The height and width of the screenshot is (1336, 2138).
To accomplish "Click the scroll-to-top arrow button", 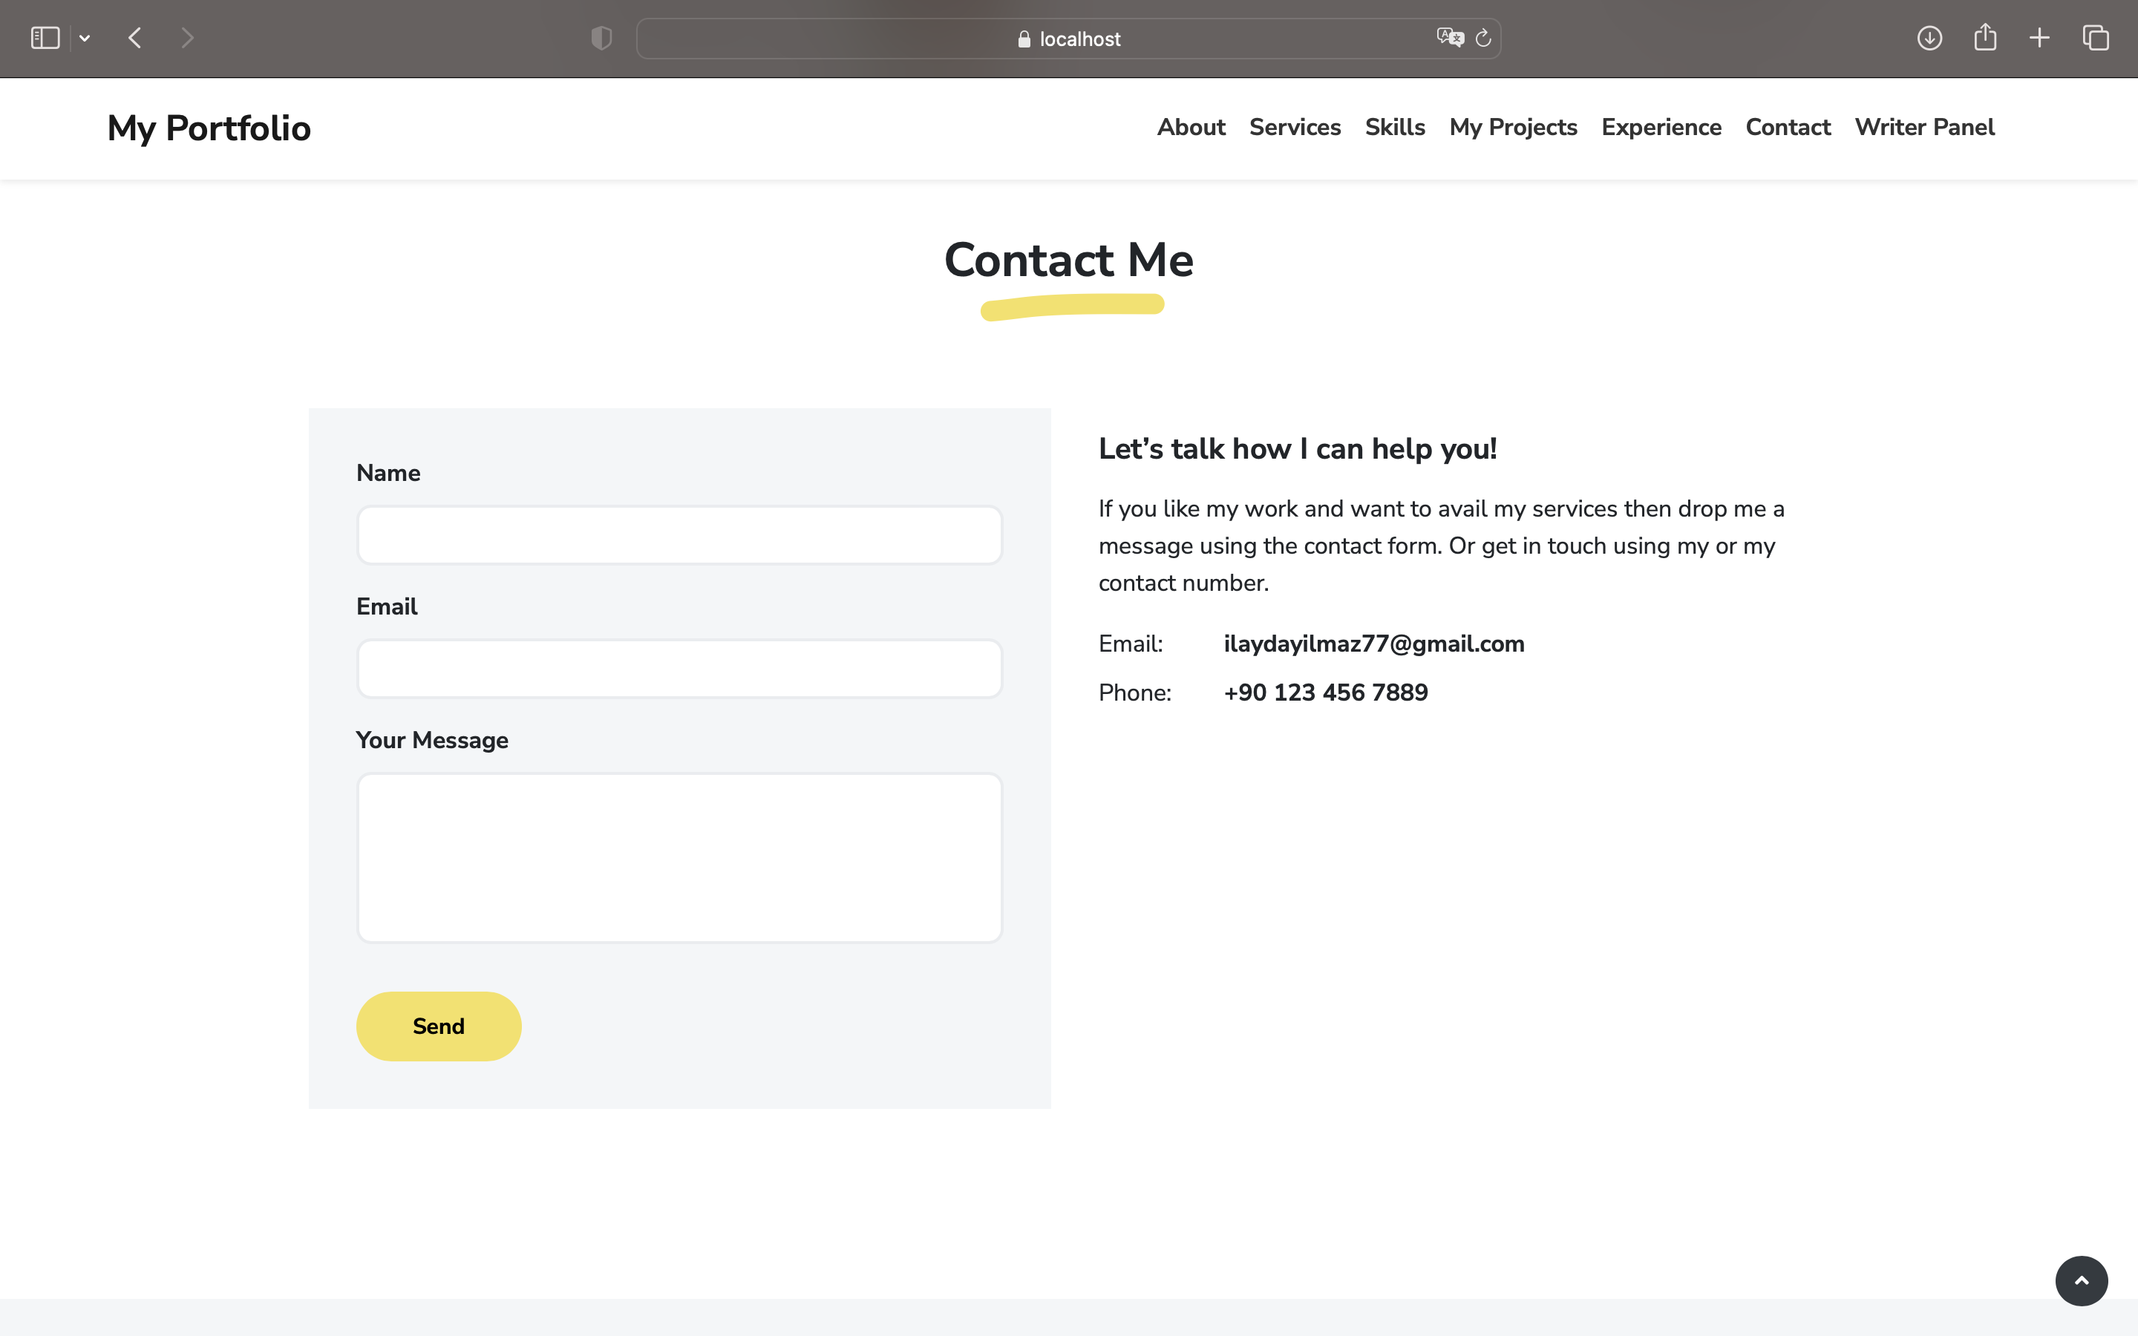I will (x=2081, y=1280).
